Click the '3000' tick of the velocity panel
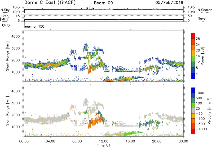 click(x=15, y=103)
